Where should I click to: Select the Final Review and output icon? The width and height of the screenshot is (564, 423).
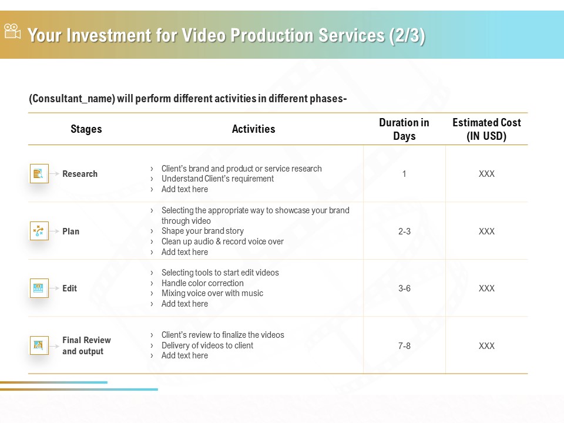39,345
